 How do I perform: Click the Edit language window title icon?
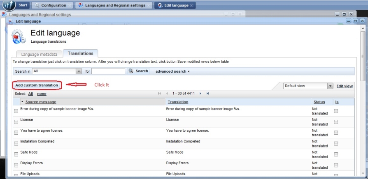11,21
